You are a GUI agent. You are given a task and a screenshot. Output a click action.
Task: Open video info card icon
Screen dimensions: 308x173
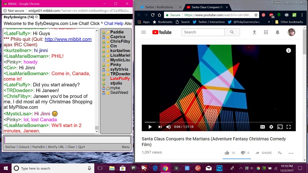point(288,50)
